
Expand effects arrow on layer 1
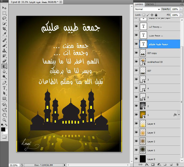coord(179,115)
